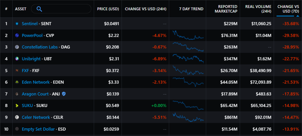302x136 pixels.
Task: Click the Eden Network logo icon
Action: 17,82
